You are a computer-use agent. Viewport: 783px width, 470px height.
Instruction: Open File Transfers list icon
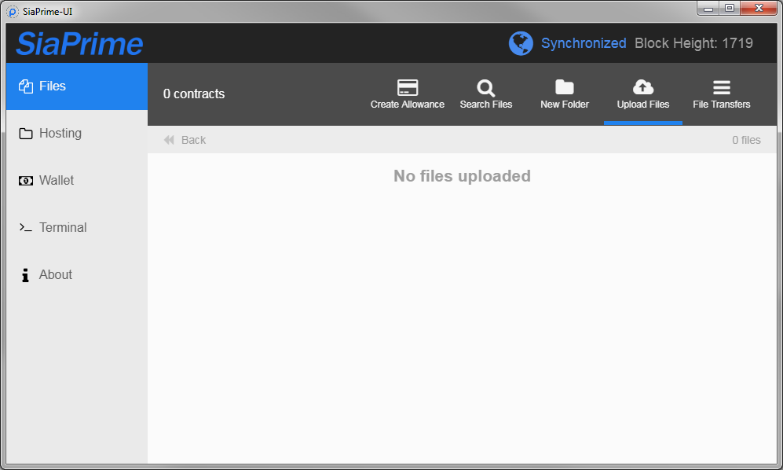(721, 87)
